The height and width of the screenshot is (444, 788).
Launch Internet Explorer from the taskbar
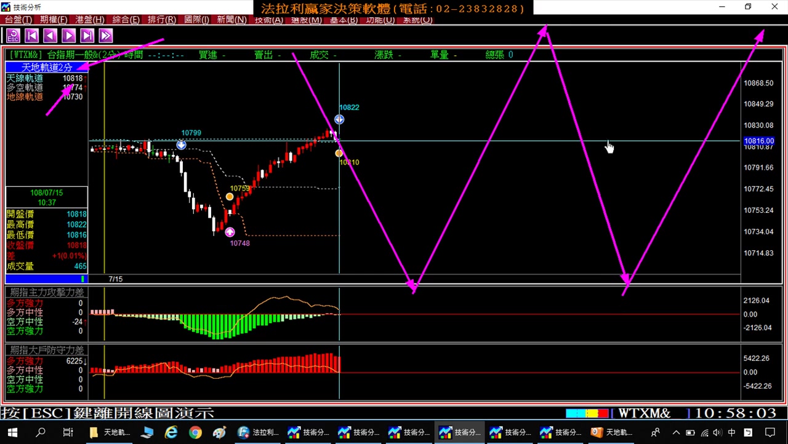(171, 433)
